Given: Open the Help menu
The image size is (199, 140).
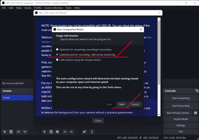Looking at the screenshot, I should [x=77, y=8].
